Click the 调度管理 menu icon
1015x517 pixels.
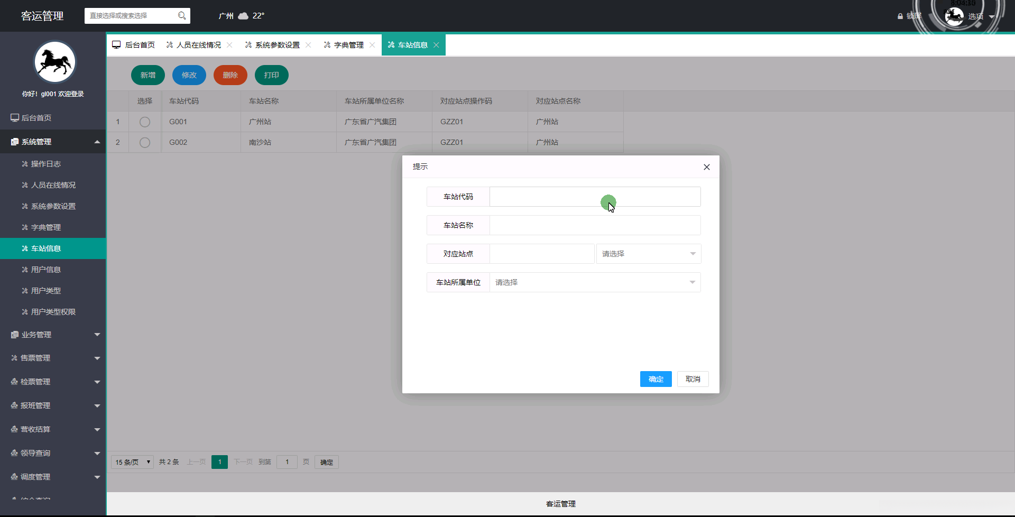click(x=14, y=477)
